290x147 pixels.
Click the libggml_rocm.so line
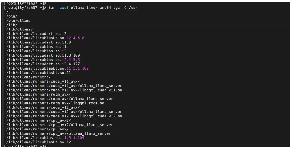pyautogui.click(x=54, y=103)
